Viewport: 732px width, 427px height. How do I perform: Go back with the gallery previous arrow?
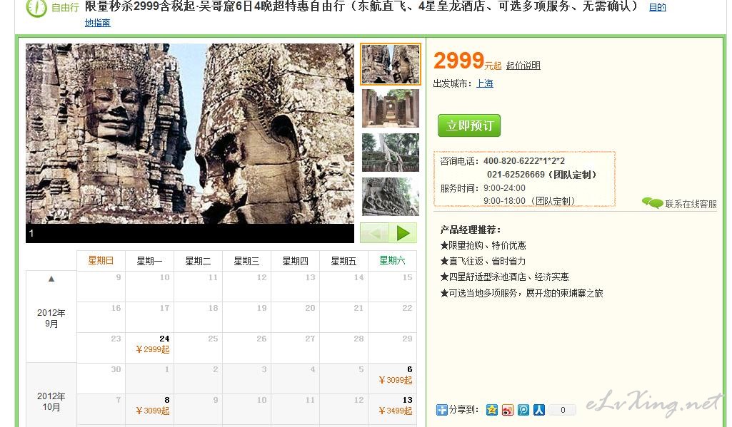tap(374, 232)
